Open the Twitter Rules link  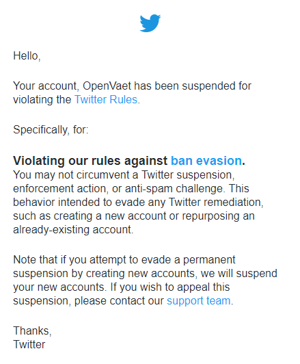point(106,100)
